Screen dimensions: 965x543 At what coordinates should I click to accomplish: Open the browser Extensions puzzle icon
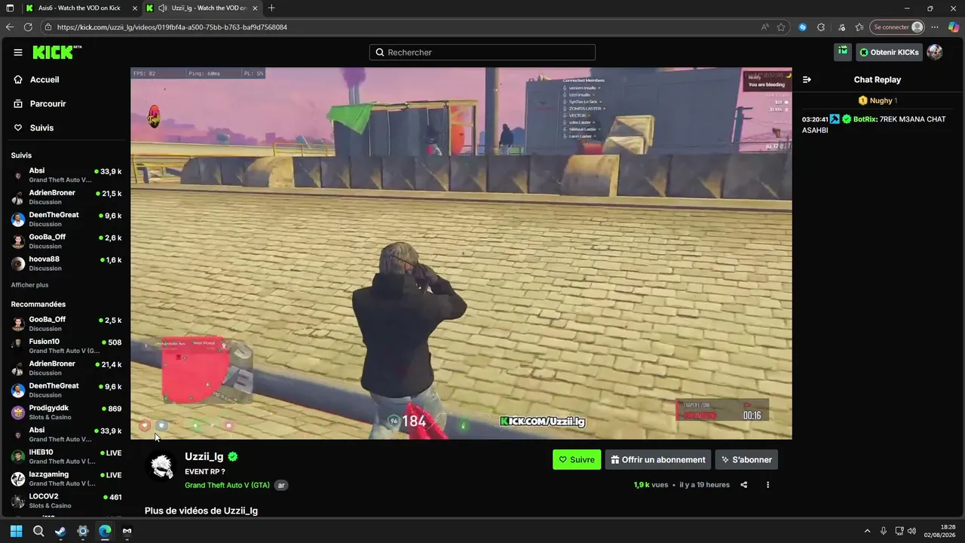tap(821, 27)
